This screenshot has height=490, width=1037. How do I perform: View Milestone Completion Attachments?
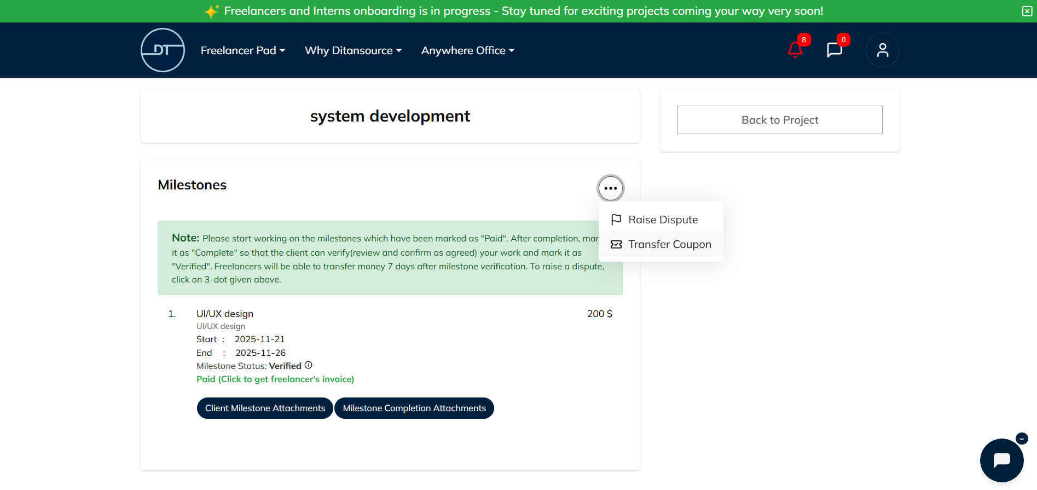[x=414, y=408]
